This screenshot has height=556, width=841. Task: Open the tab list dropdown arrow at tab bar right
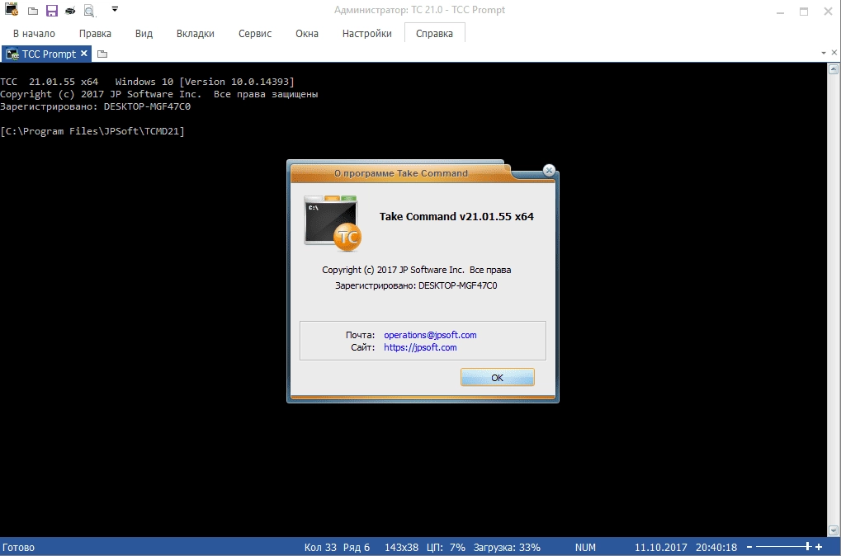[x=824, y=53]
